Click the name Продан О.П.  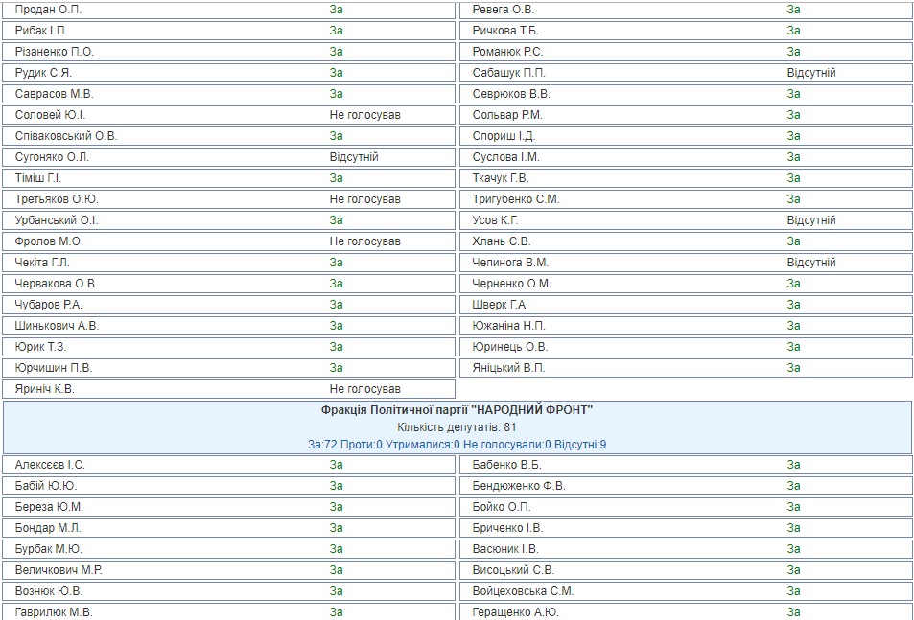(49, 10)
